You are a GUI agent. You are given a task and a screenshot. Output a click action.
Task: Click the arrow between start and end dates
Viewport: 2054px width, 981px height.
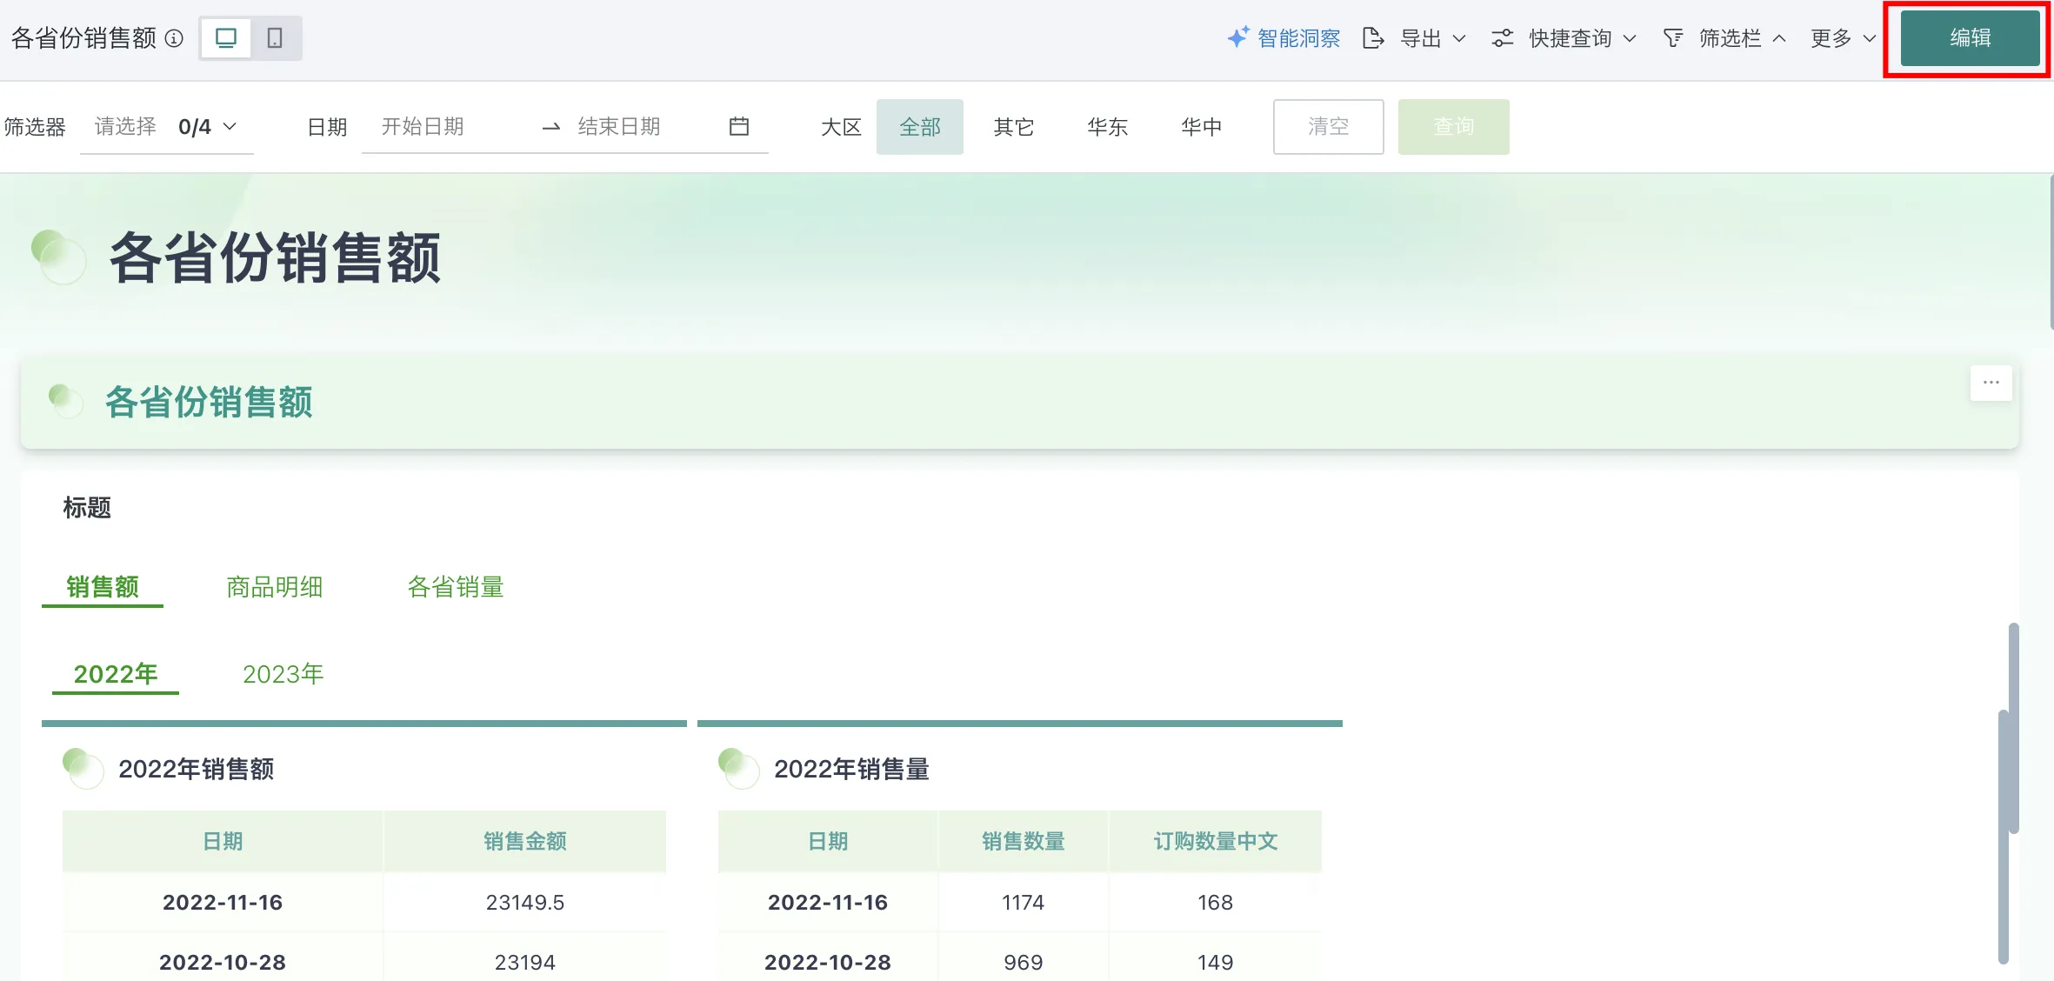551,127
